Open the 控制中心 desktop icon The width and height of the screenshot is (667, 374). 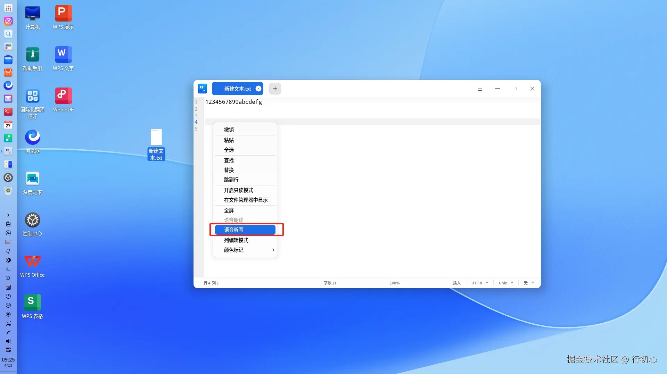point(33,224)
